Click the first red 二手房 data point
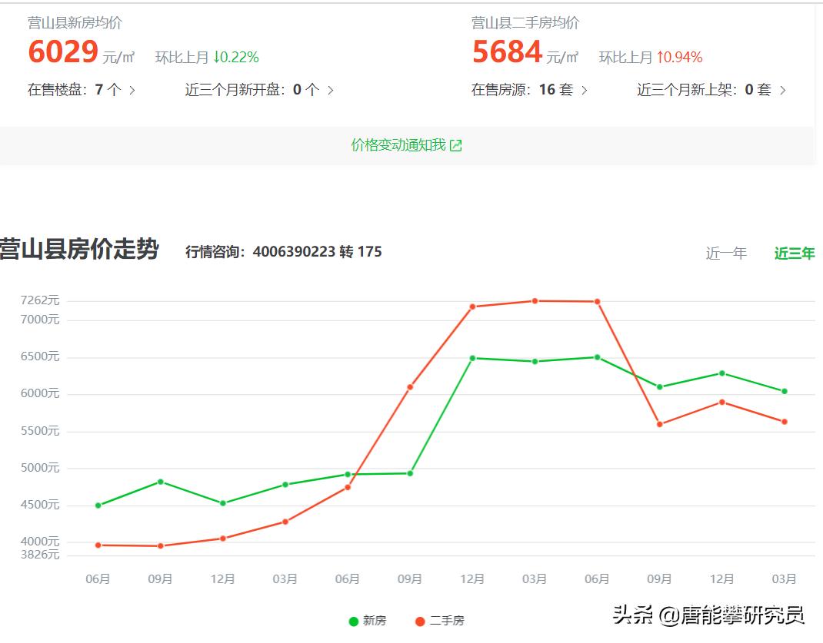The height and width of the screenshot is (643, 823). 98,545
